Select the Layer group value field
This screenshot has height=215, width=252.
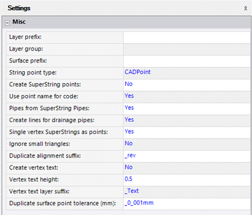pos(187,49)
